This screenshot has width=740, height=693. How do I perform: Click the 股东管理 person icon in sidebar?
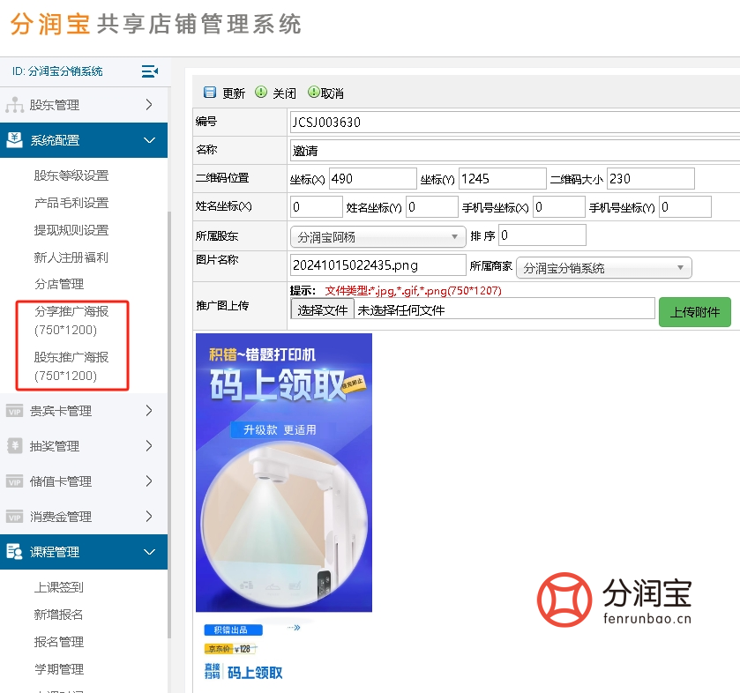click(14, 105)
